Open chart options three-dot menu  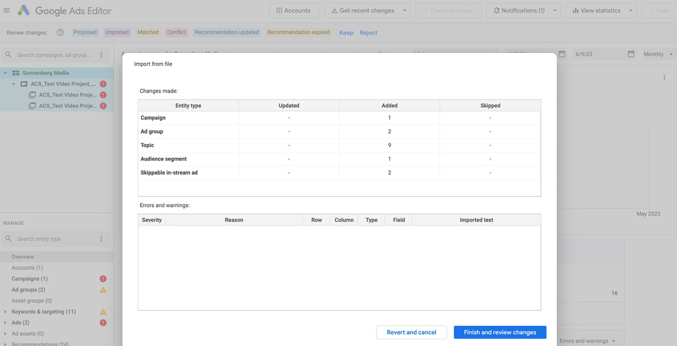[x=664, y=78]
